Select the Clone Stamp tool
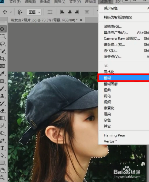Viewport: 149px width, 182px height. (x=2, y=96)
